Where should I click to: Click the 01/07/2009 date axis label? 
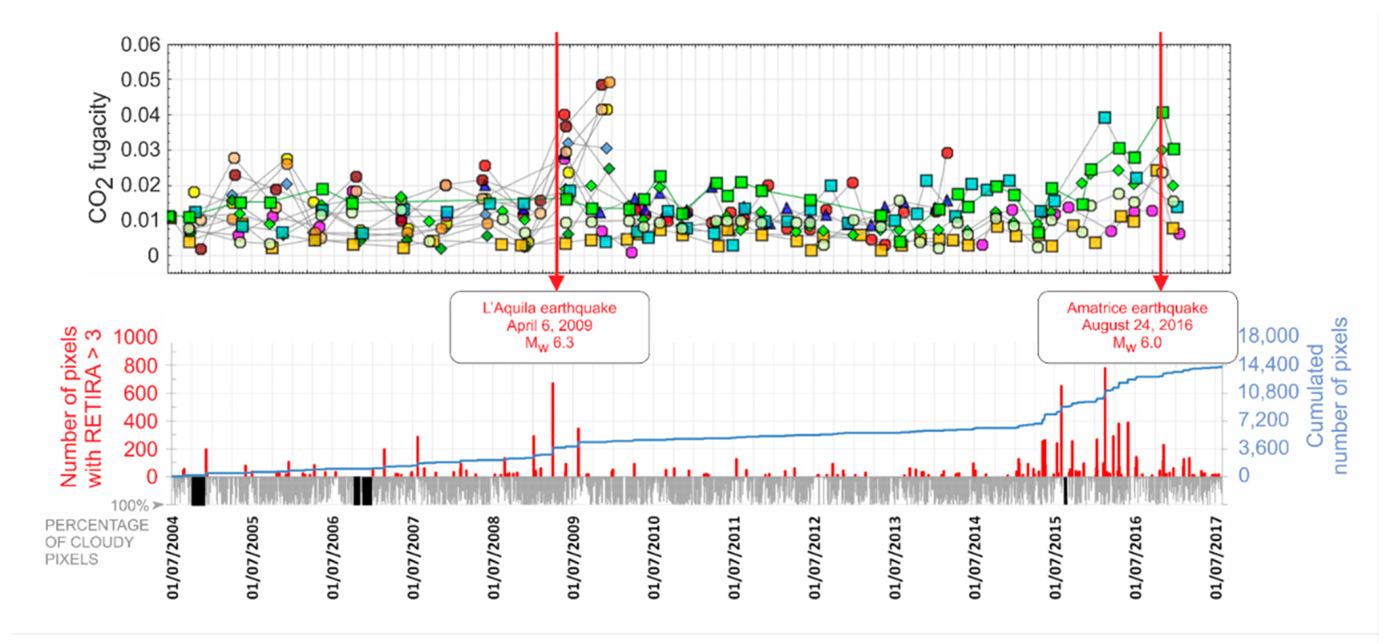point(574,557)
